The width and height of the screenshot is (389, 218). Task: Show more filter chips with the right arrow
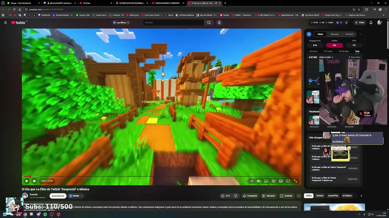[361, 196]
